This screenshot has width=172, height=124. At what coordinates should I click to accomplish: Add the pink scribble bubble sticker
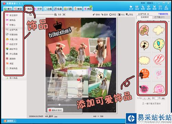(x=144, y=89)
